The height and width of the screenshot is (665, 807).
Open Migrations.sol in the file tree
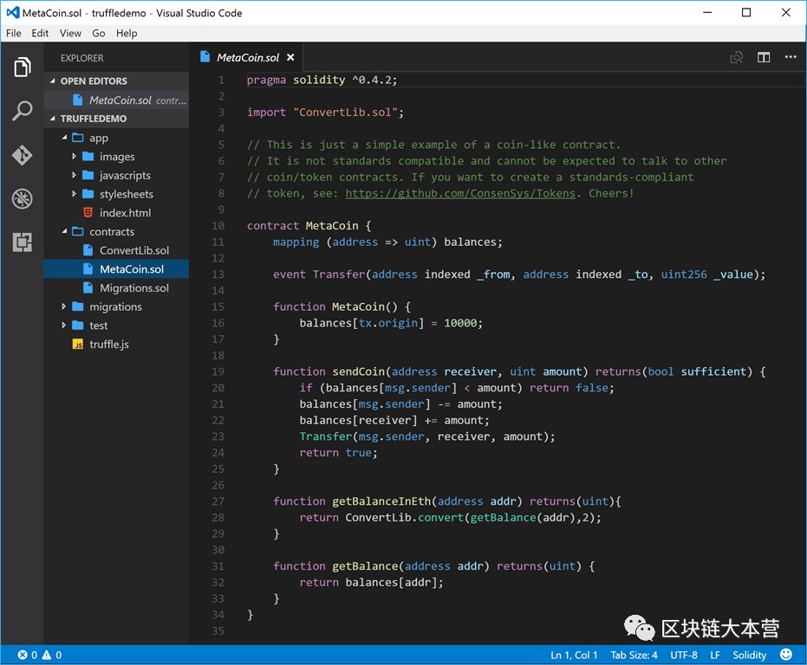133,288
